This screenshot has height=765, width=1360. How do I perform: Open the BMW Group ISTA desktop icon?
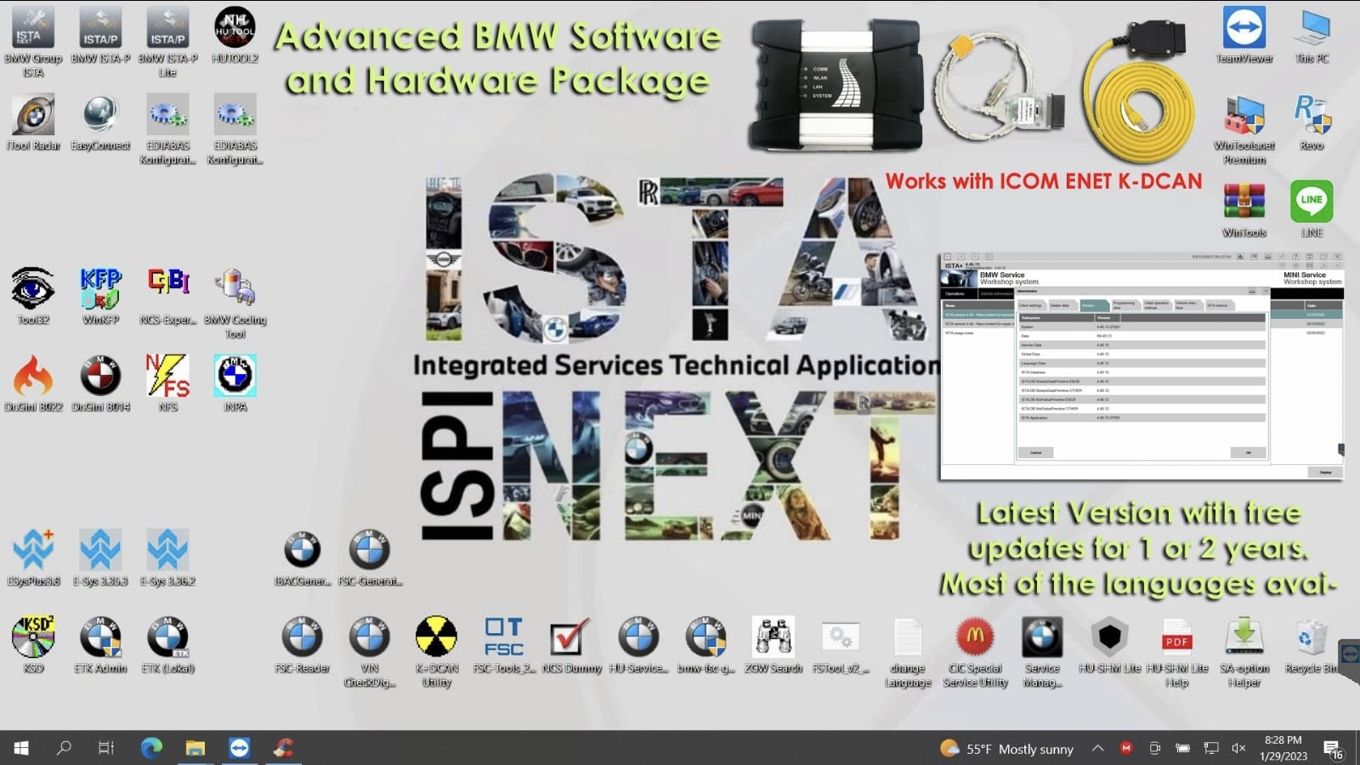[x=33, y=30]
